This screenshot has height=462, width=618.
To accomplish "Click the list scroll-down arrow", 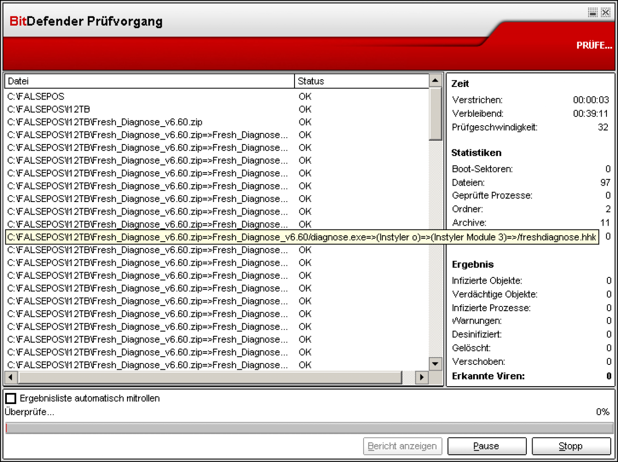I will [435, 364].
